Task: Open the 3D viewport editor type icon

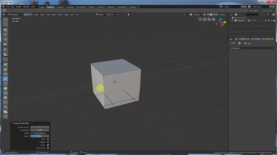Action: pyautogui.click(x=4, y=15)
